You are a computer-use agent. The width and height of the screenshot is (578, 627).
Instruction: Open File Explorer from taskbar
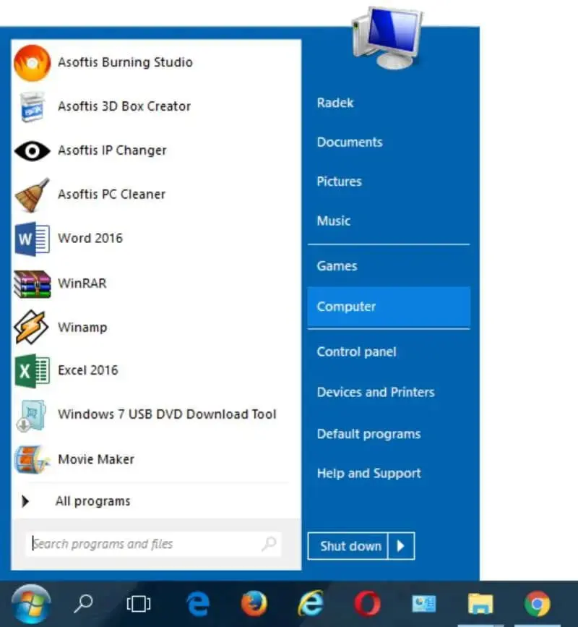tap(480, 604)
